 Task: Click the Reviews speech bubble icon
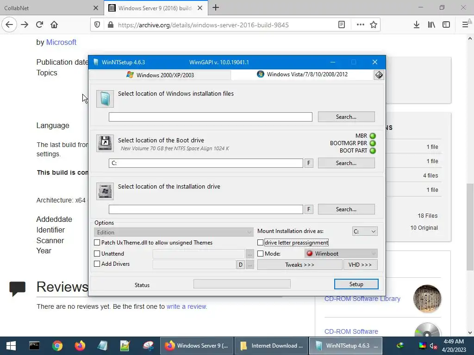tap(17, 288)
